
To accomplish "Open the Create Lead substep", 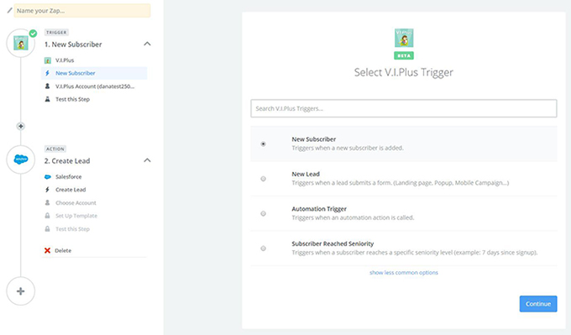I will tap(71, 190).
